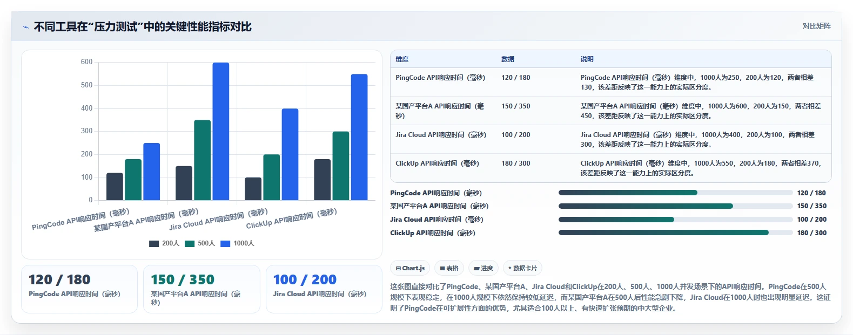The image size is (853, 335).
Task: Click the ClickUp progress row label
Action: (433, 233)
